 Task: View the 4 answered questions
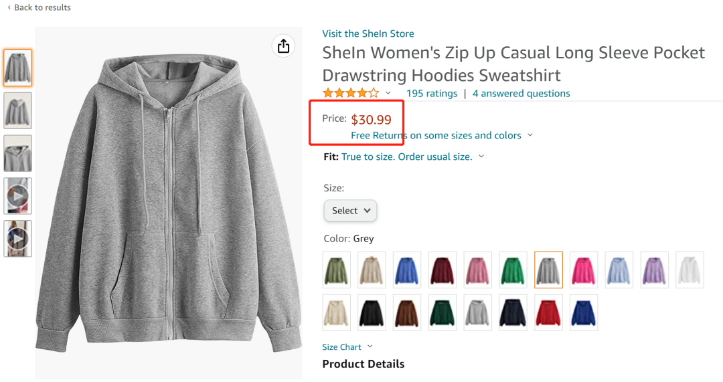[521, 94]
